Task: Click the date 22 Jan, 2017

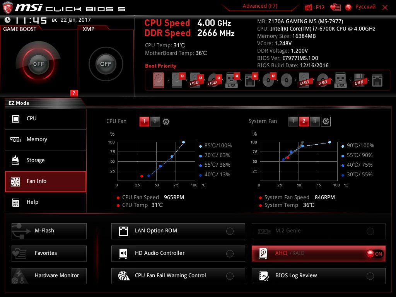Action: [x=75, y=20]
